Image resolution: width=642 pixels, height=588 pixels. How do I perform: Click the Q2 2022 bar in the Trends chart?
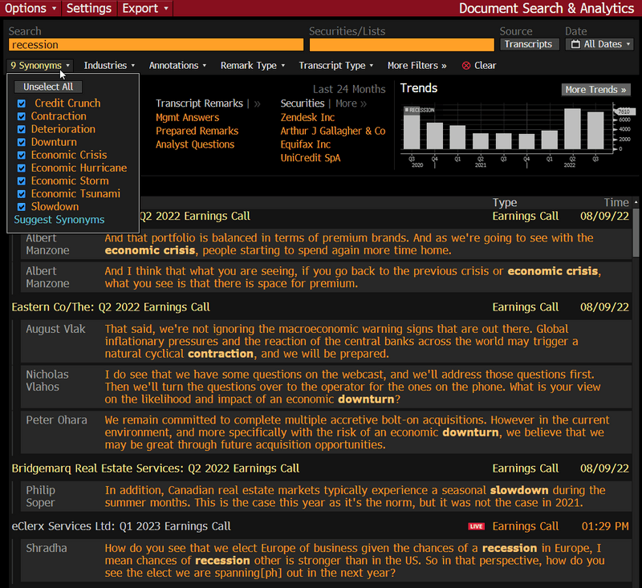[x=572, y=128]
